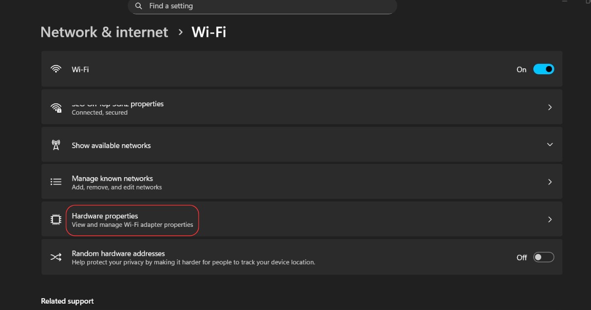Click the shuffle icon for Random hardware addresses
Viewport: 591px width, 310px height.
point(56,257)
